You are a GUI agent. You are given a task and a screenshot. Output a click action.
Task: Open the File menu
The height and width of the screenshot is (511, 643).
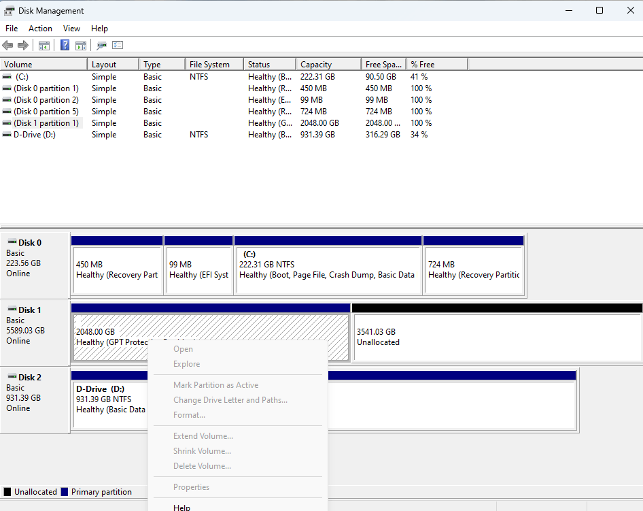click(x=12, y=29)
